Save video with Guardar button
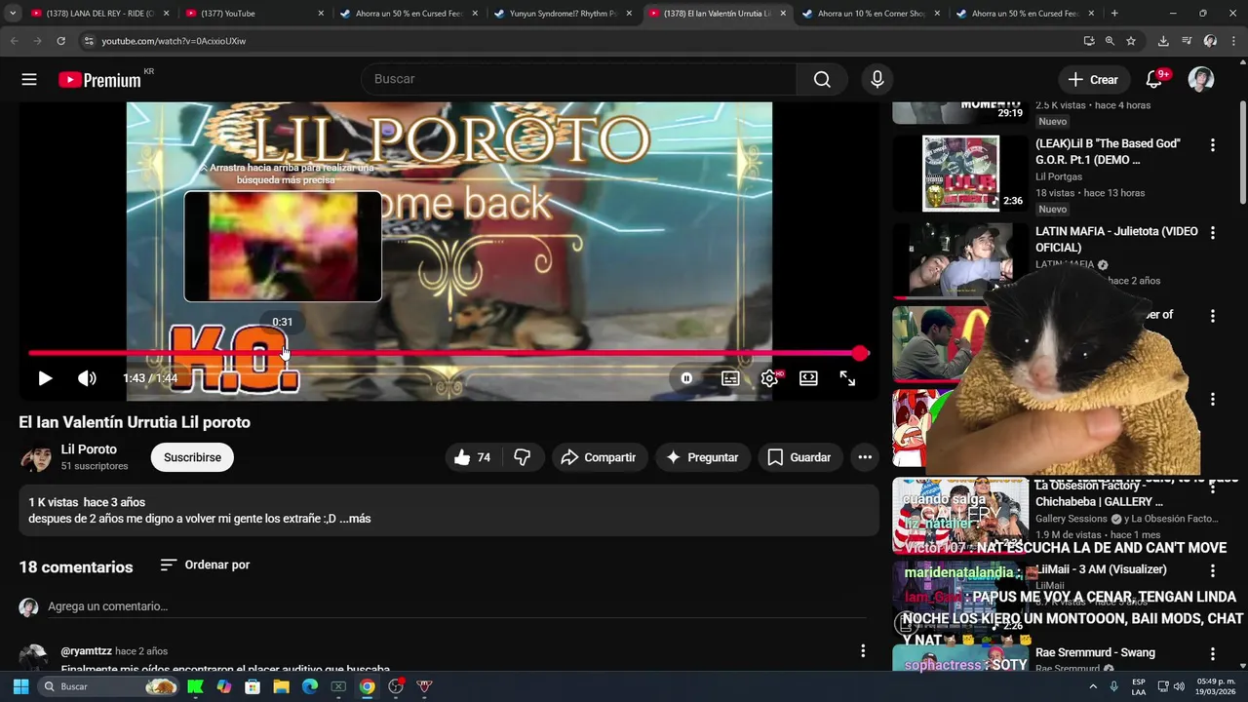Screen dimensions: 1248x702 pos(799,457)
